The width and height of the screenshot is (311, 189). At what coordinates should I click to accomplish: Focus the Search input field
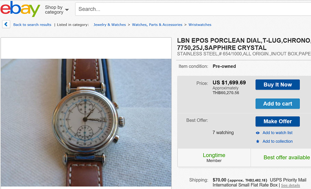pyautogui.click(x=192, y=9)
